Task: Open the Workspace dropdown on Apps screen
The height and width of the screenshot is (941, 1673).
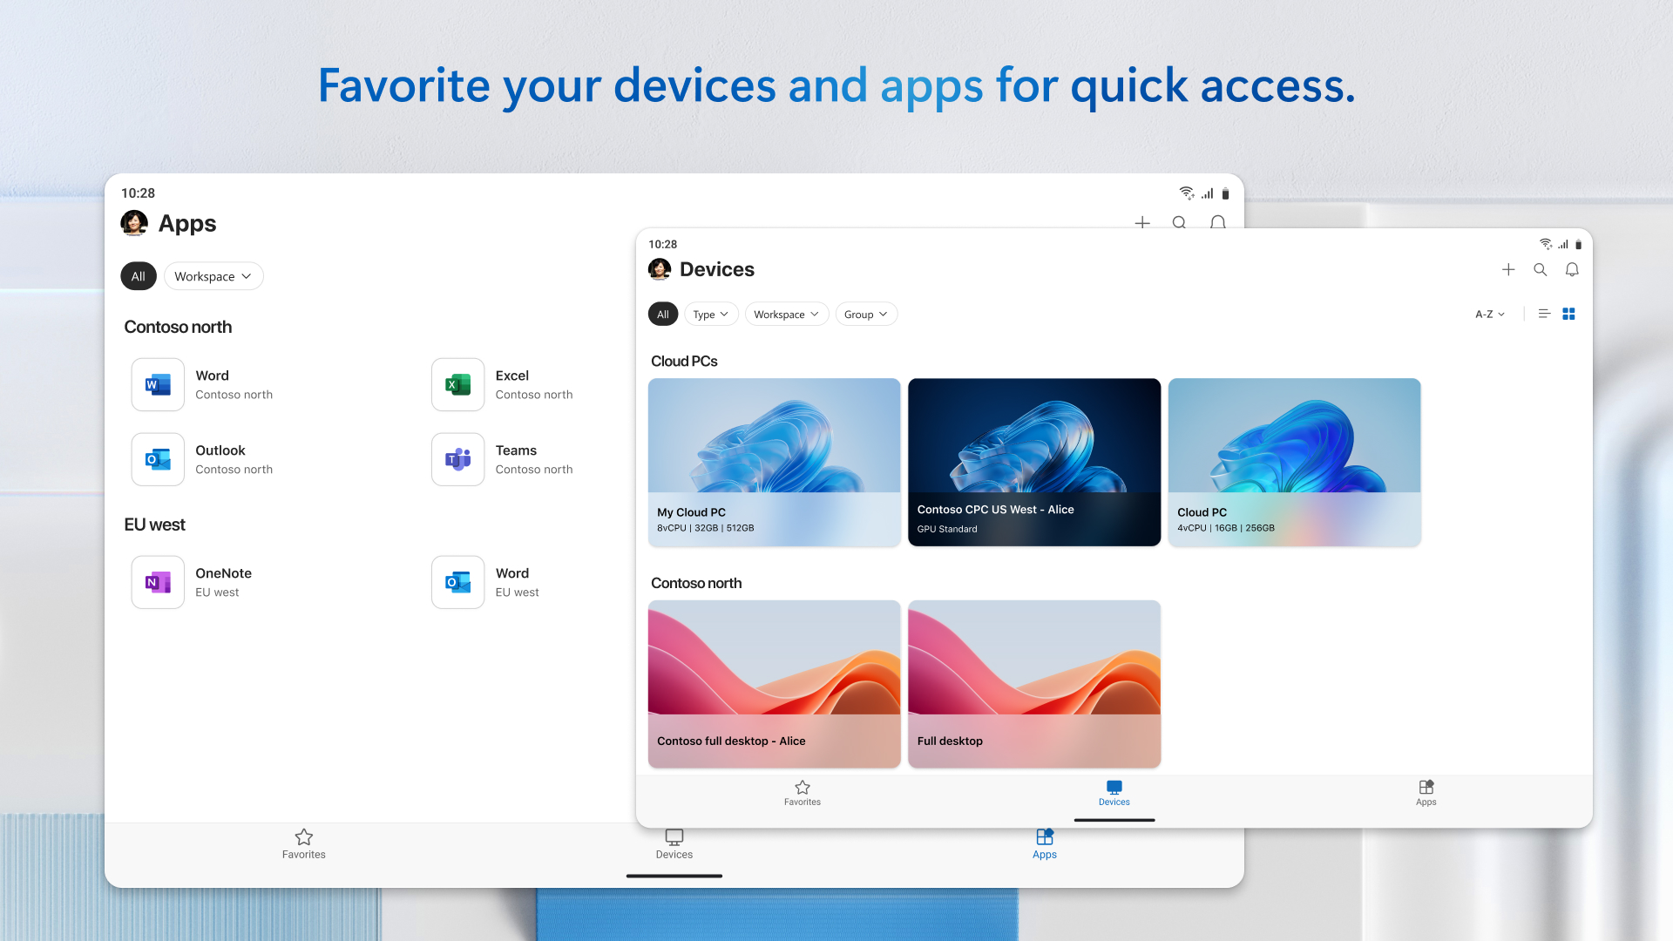Action: 213,276
